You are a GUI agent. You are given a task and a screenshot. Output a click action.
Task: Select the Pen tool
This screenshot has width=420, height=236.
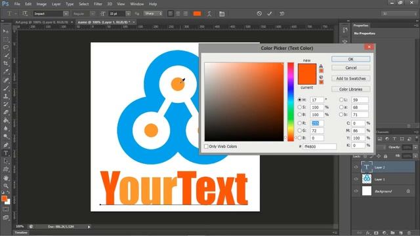point(6,145)
